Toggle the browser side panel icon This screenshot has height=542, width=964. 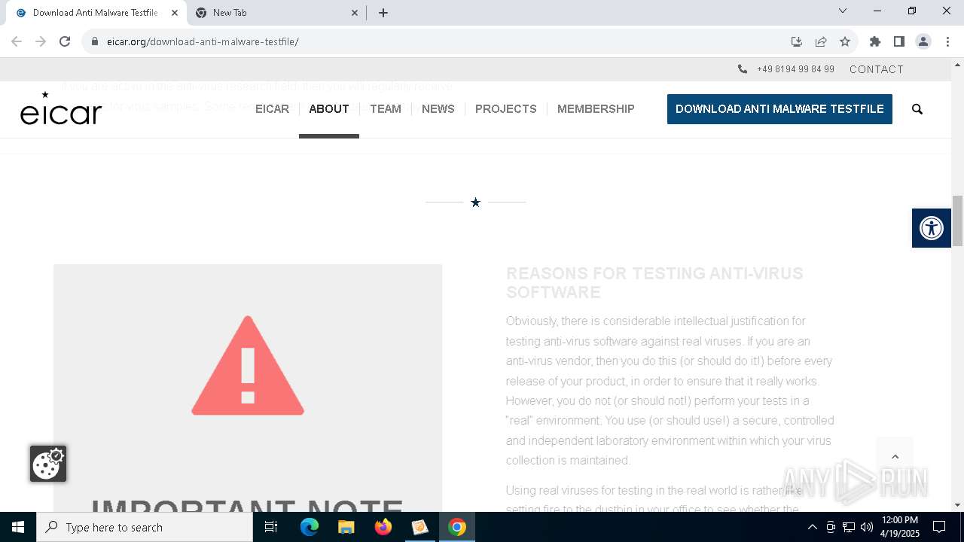coord(899,41)
